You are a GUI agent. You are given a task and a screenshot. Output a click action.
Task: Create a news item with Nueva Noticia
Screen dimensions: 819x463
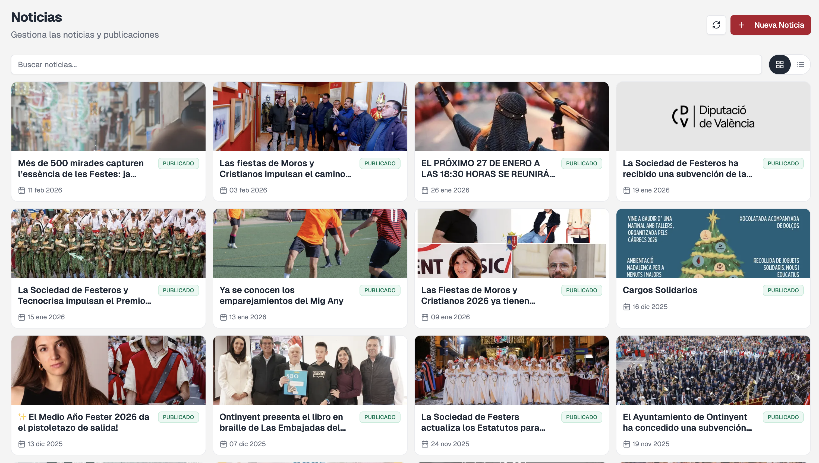click(770, 25)
